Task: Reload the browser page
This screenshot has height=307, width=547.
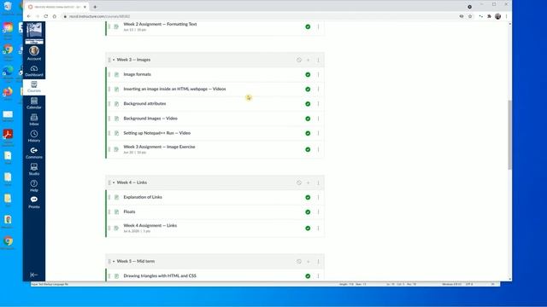Action: pyautogui.click(x=45, y=16)
